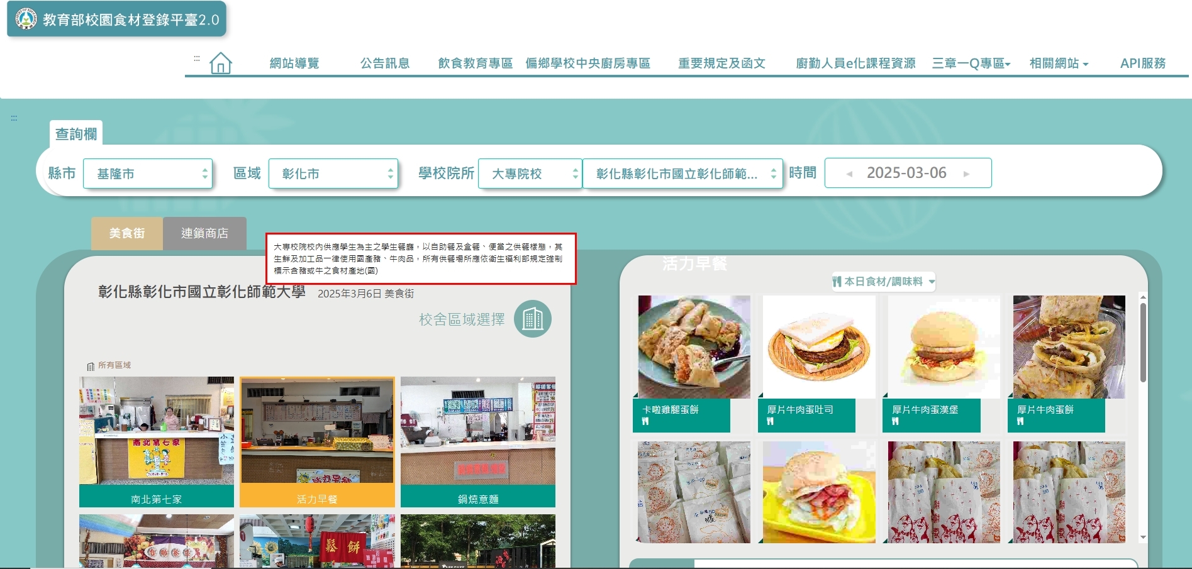Advance to next date with right arrow
Screen dimensions: 1192x569
pyautogui.click(x=966, y=174)
